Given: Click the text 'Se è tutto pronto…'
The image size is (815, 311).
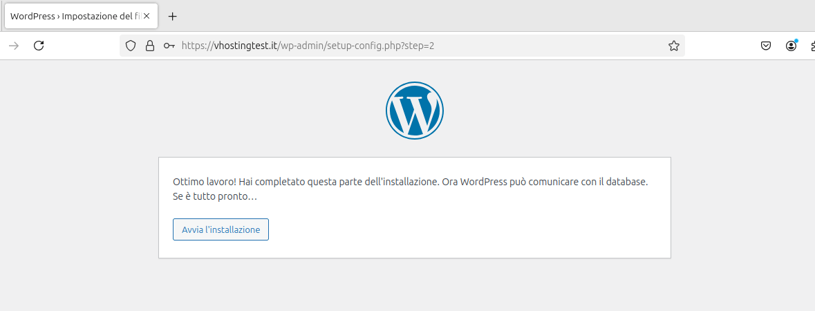Looking at the screenshot, I should (215, 197).
